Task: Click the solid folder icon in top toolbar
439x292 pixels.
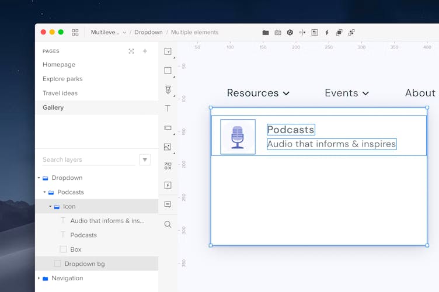Action: 266,33
